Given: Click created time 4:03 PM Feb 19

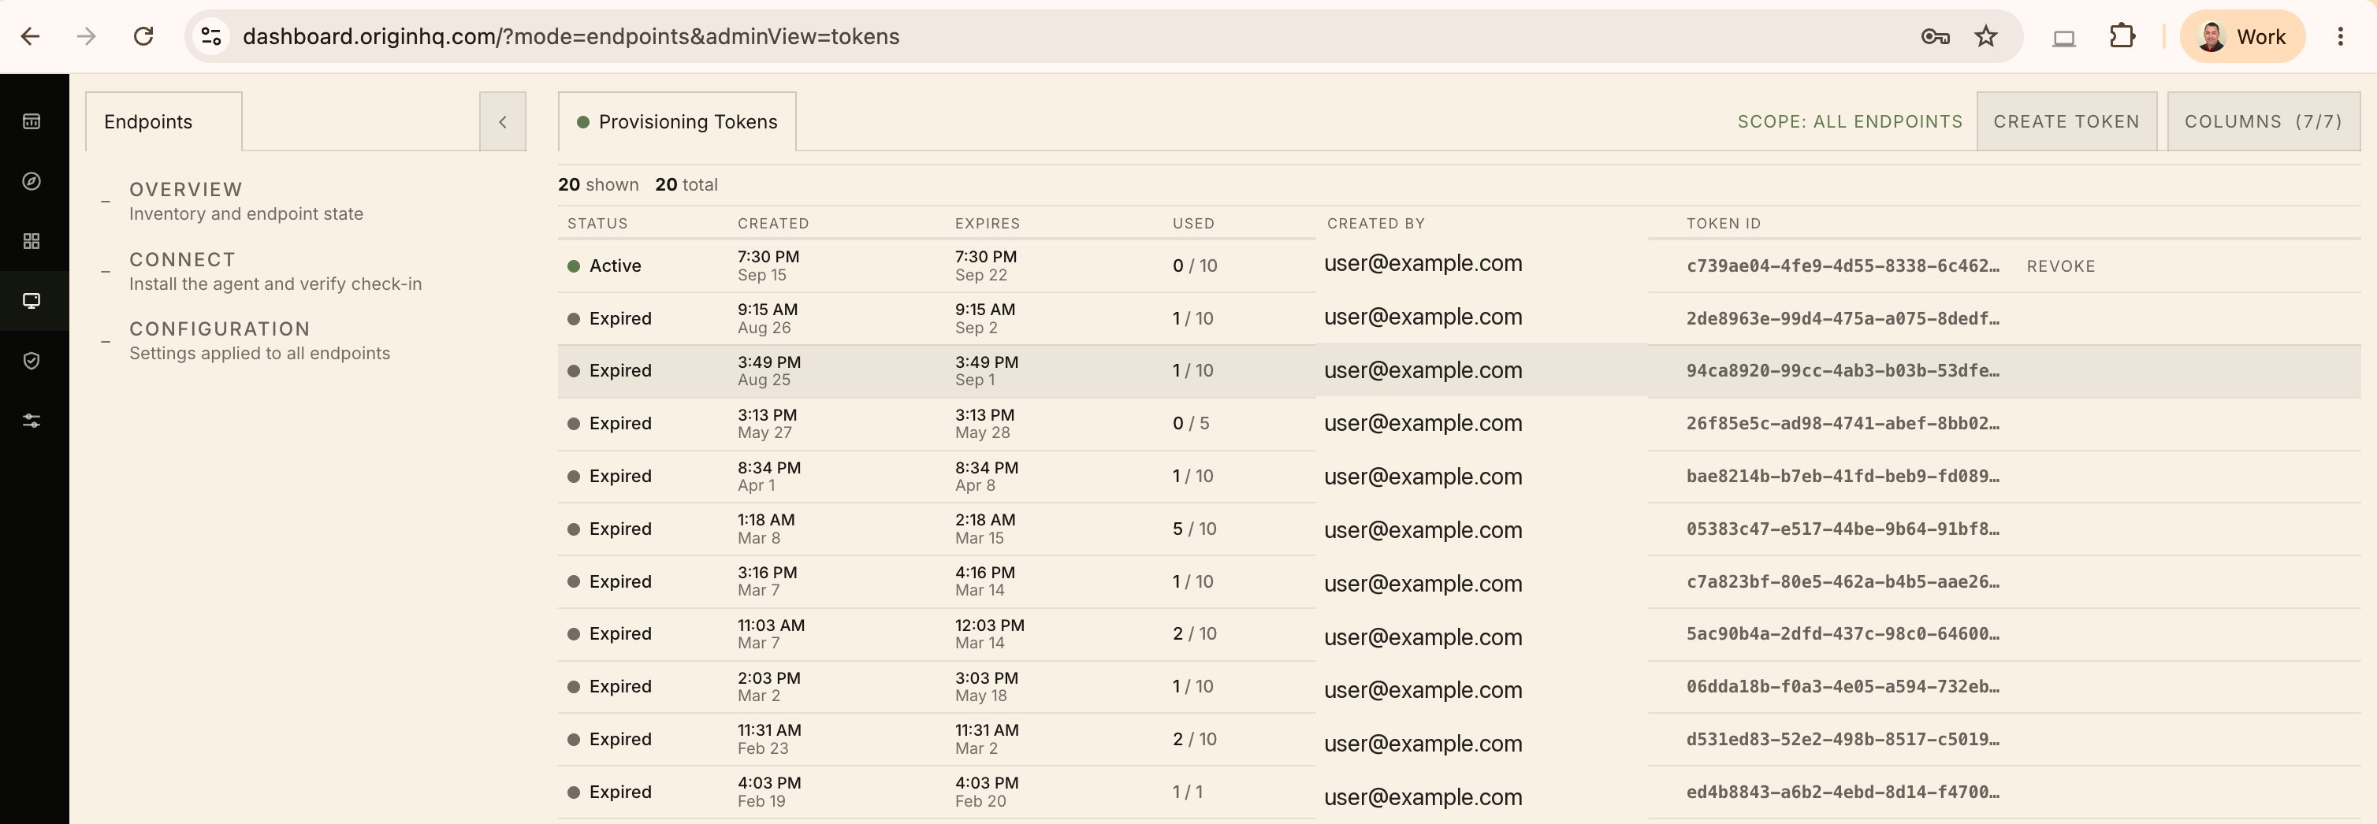Looking at the screenshot, I should [x=768, y=792].
